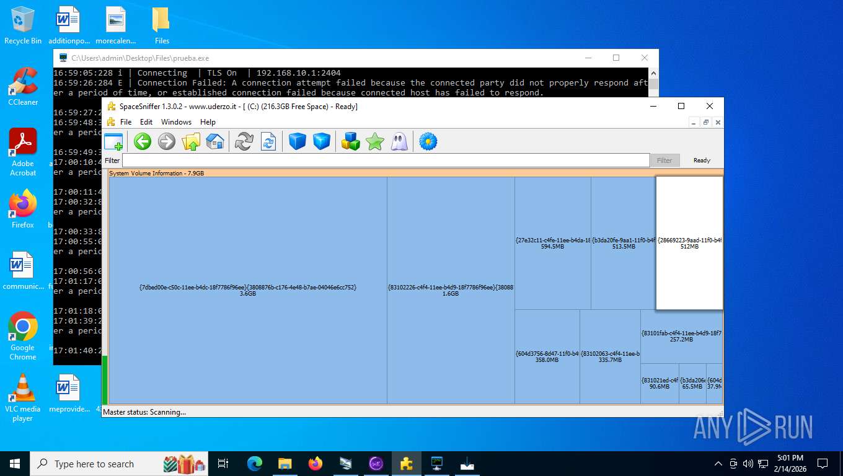Open Google Chrome desktop shortcut
The height and width of the screenshot is (476, 843).
(23, 337)
